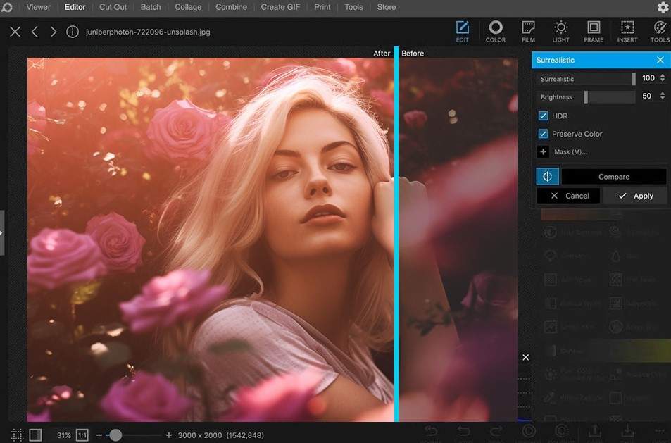The image size is (671, 443).
Task: Zoom in with plus icon
Action: tap(168, 435)
